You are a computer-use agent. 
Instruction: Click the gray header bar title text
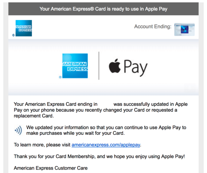click(x=103, y=9)
